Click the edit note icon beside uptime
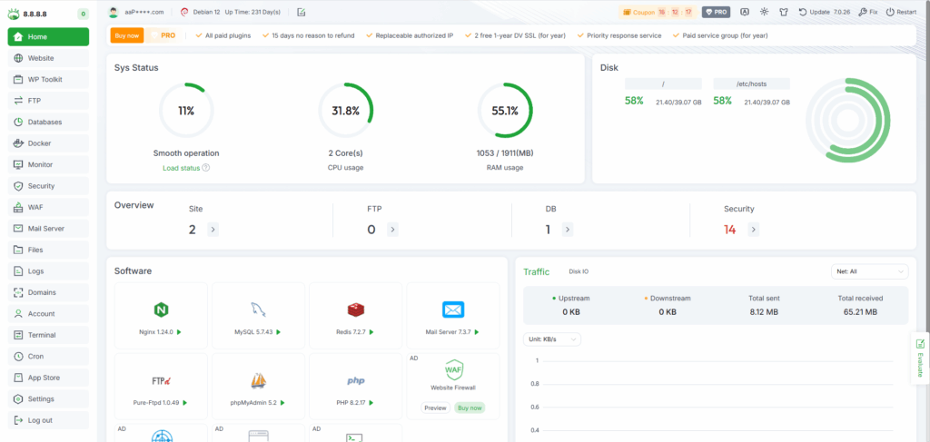 tap(302, 12)
